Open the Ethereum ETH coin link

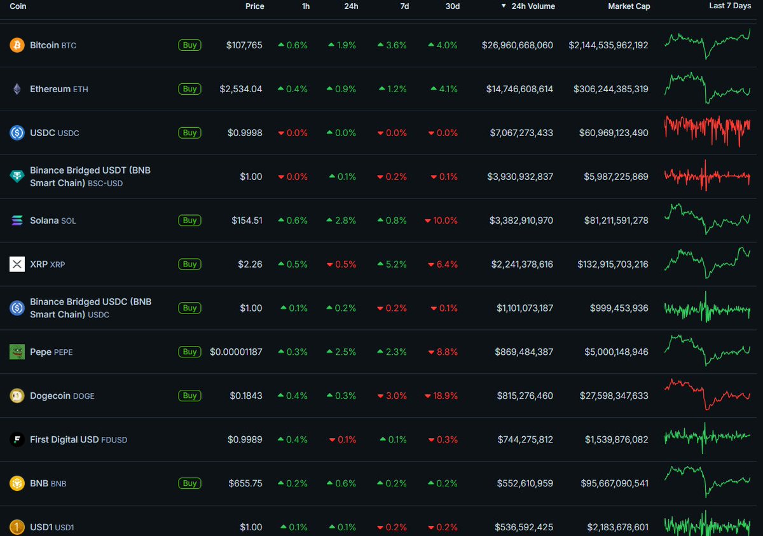coord(59,89)
